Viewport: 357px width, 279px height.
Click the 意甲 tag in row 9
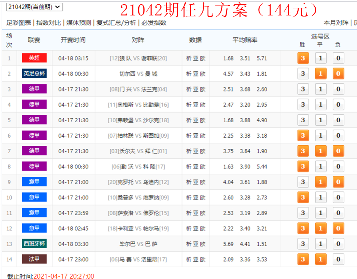click(x=34, y=182)
